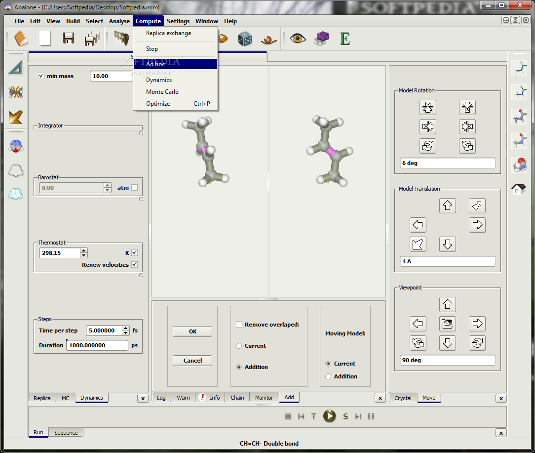Select the outline surface icon
The height and width of the screenshot is (453, 535).
pyautogui.click(x=16, y=170)
